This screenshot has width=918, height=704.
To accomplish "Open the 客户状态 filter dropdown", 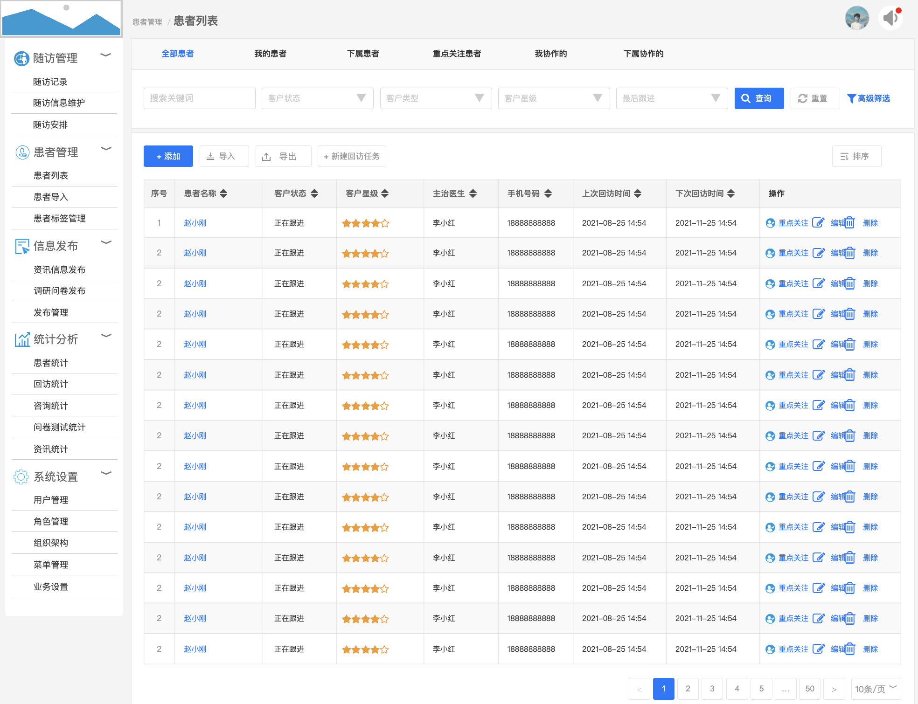I will (318, 98).
